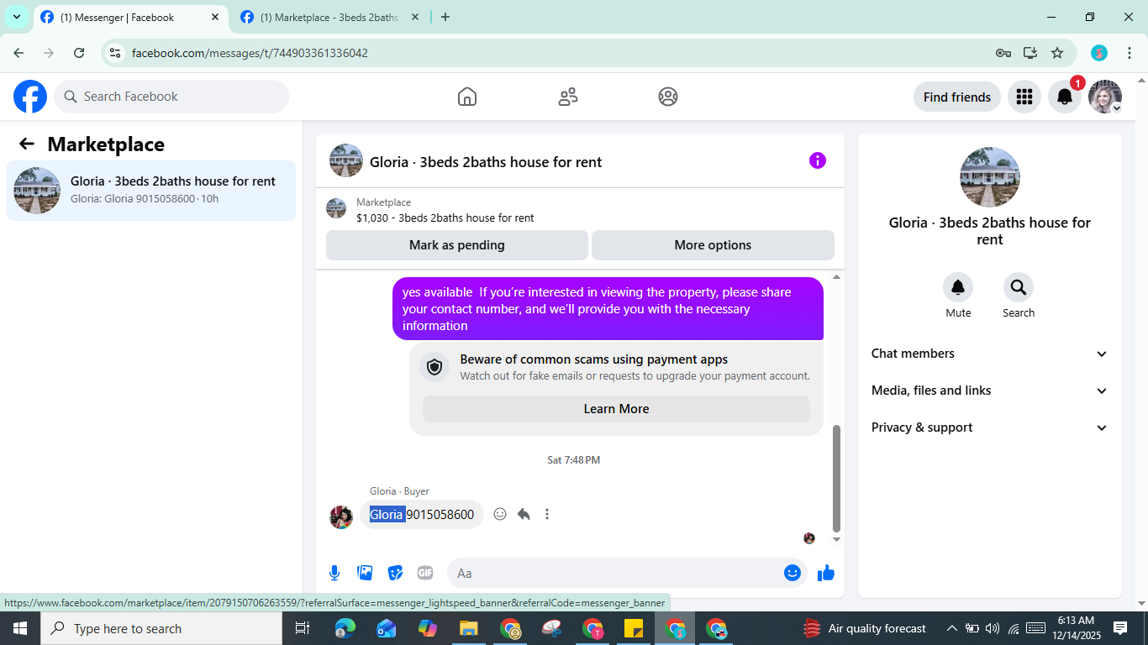Open the $1,030 listing banner link
This screenshot has width=1148, height=645.
point(580,209)
